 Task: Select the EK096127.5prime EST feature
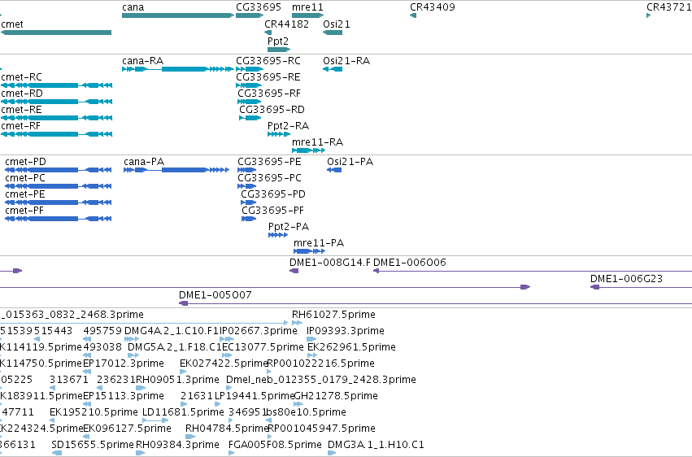[87, 437]
